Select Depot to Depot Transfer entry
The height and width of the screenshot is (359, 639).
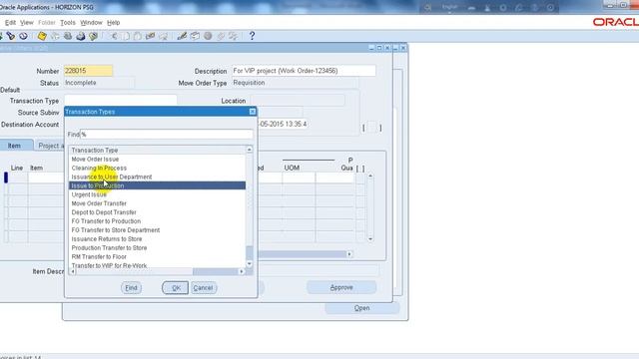pyautogui.click(x=158, y=212)
